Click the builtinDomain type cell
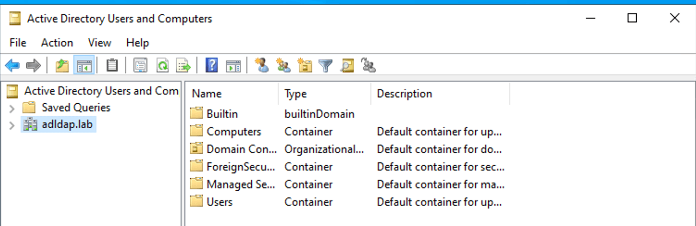The width and height of the screenshot is (696, 226). click(319, 114)
